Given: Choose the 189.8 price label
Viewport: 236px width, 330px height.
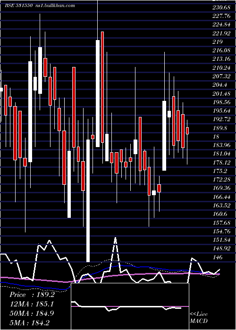Looking at the screenshot, I should 220,128.
